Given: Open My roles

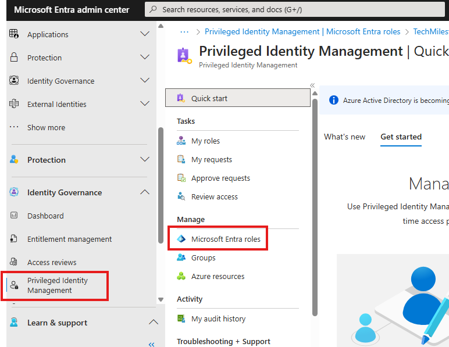Looking at the screenshot, I should (205, 141).
